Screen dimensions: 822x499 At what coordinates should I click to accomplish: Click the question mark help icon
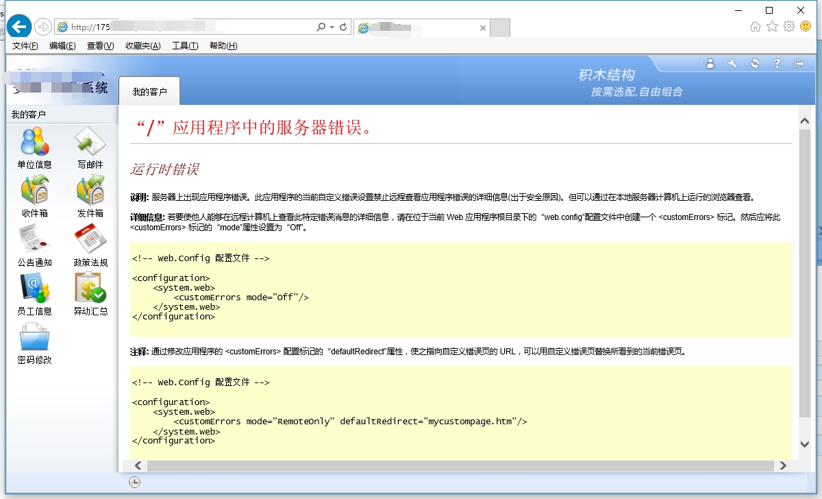(777, 63)
